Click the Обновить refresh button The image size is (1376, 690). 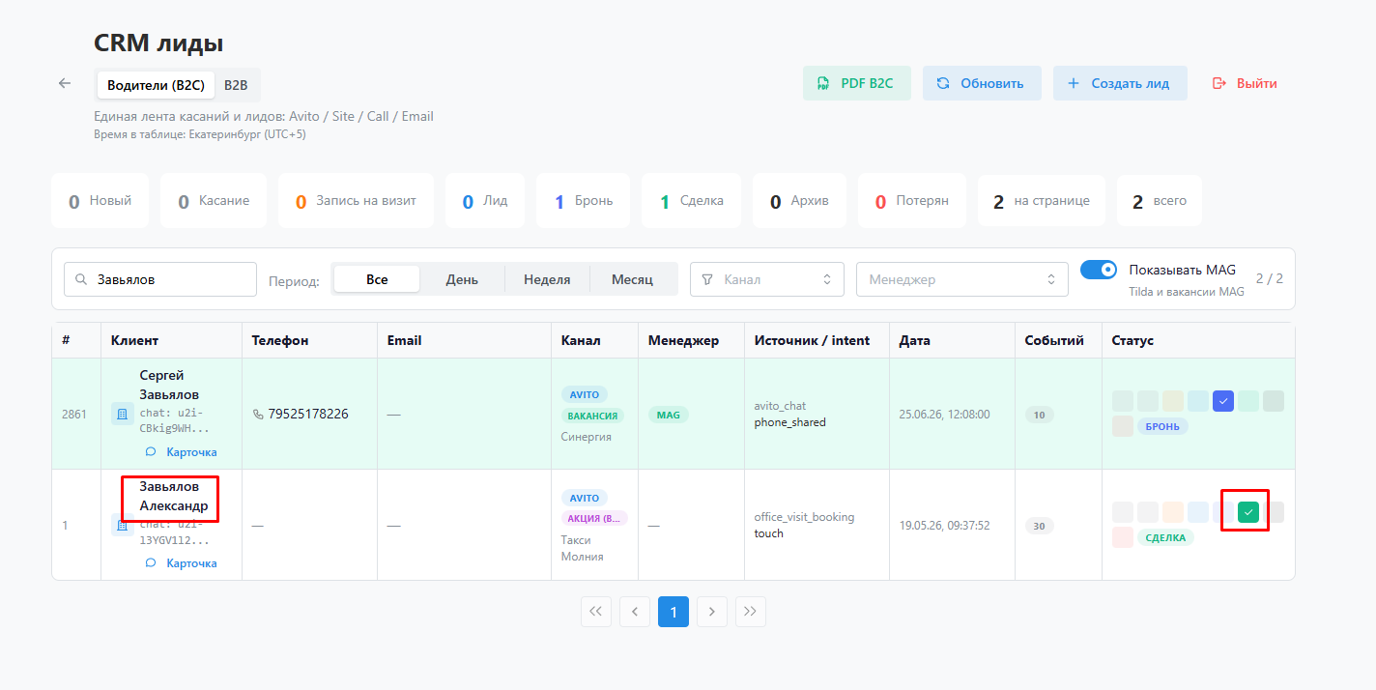(982, 83)
